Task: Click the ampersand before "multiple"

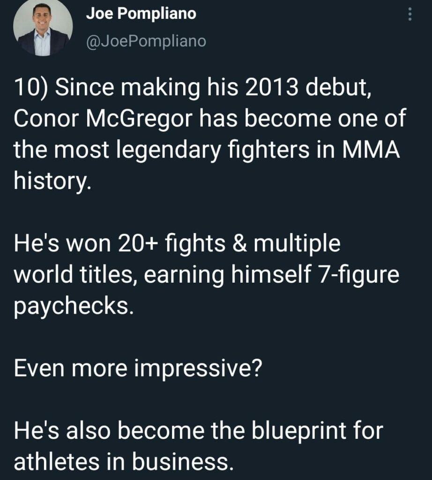Action: pos(239,244)
